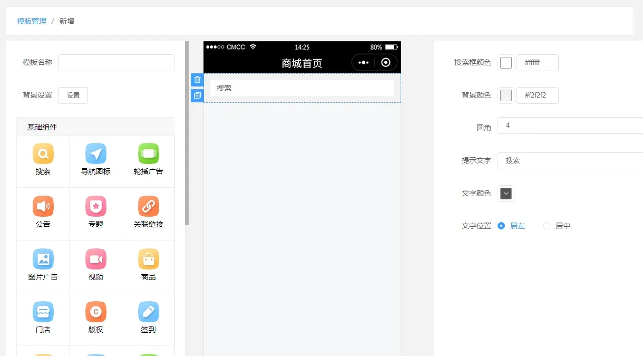Screen dimensions: 643x356
Task: Focus the 模板名称 template name field
Action: pos(116,63)
